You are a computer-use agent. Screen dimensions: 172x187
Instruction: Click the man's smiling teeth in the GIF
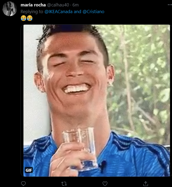tap(77, 89)
